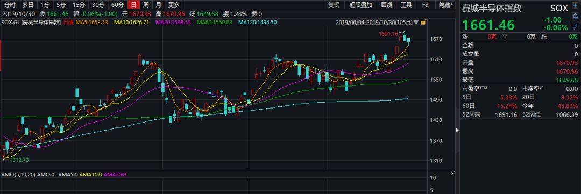Select the 月 monthly period tab
581x194 pixels.
point(158,5)
